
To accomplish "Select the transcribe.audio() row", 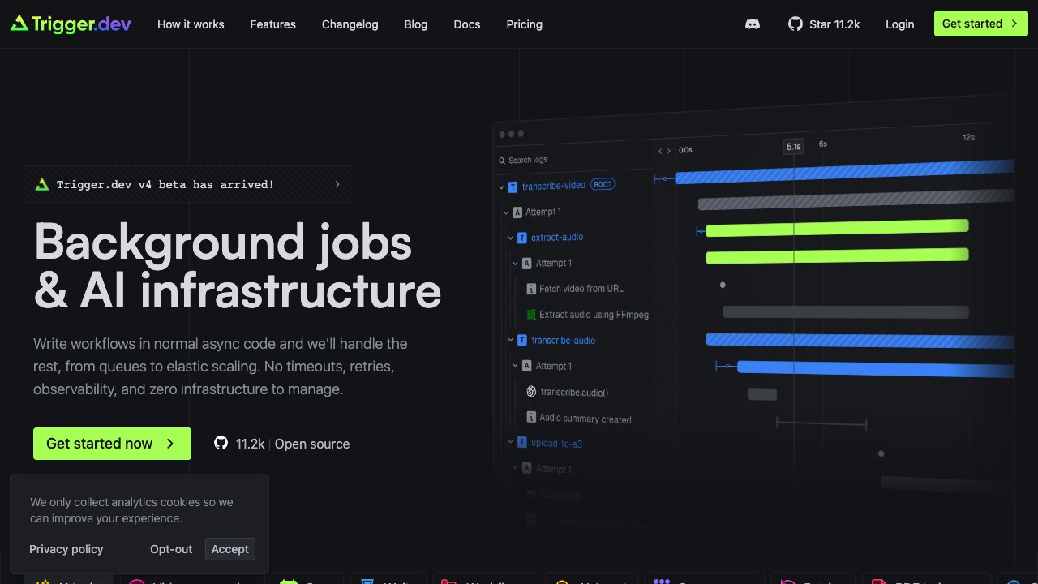I will click(x=574, y=392).
